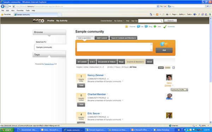Toggle the Brief view mode

click(x=161, y=68)
